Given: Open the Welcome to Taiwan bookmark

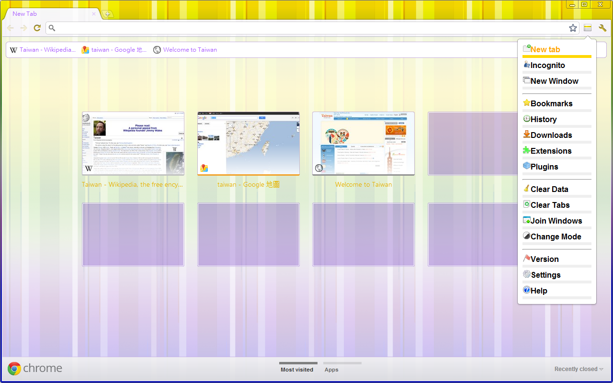Looking at the screenshot, I should 185,50.
